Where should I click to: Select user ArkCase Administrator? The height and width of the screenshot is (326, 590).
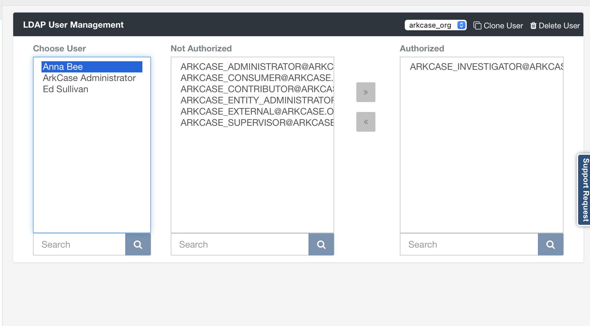click(89, 78)
